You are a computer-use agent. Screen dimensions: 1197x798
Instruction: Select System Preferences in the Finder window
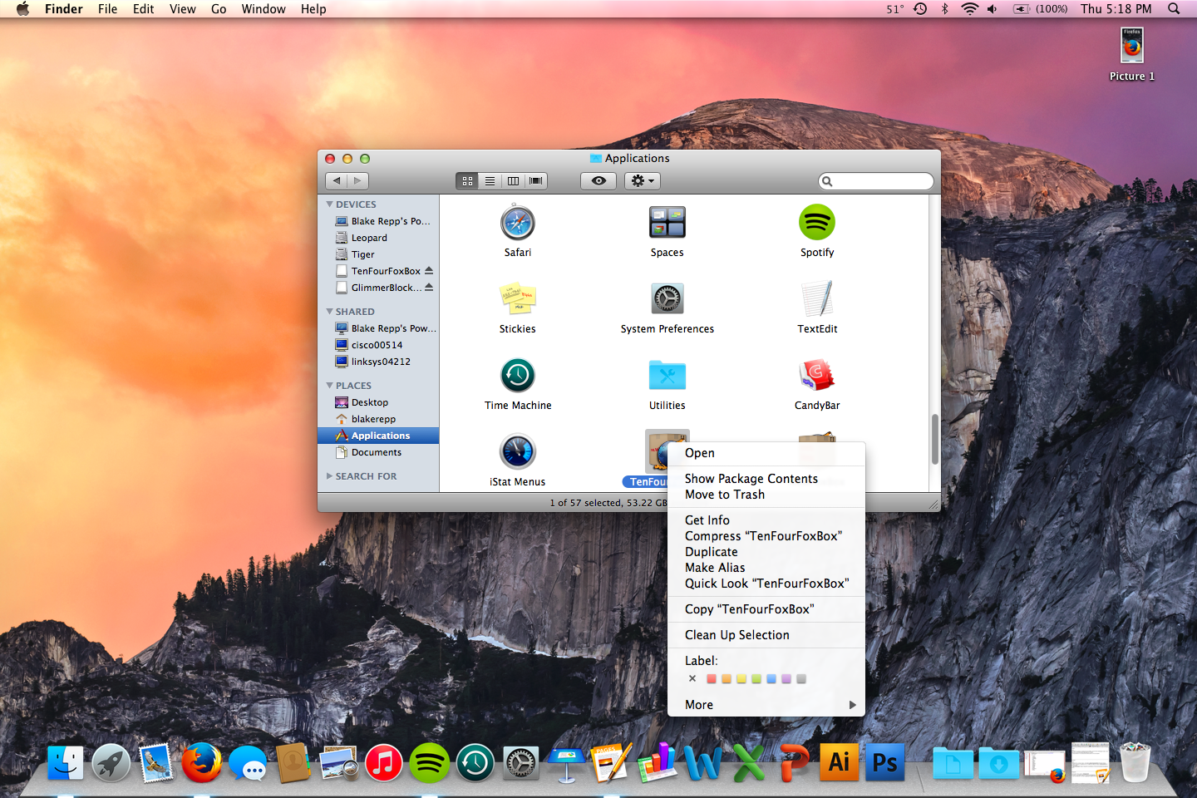point(667,299)
